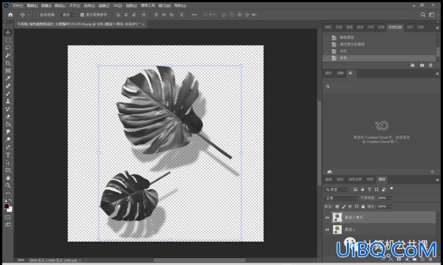
Task: Toggle lock position
Action: click(350, 206)
